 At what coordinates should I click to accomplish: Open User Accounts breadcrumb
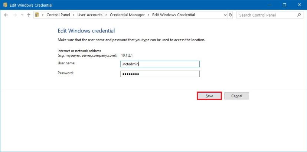coord(90,15)
